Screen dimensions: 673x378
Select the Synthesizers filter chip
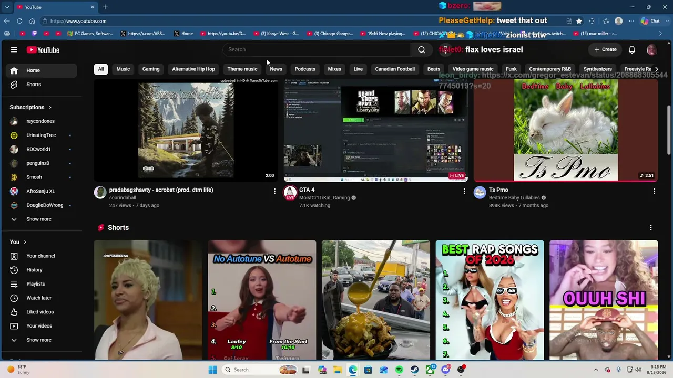(598, 69)
